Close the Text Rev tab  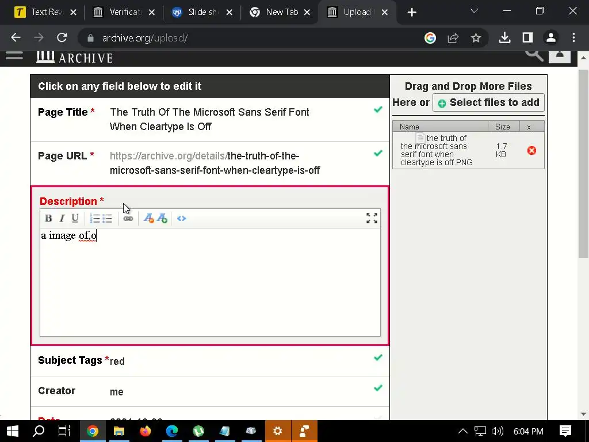tap(74, 13)
